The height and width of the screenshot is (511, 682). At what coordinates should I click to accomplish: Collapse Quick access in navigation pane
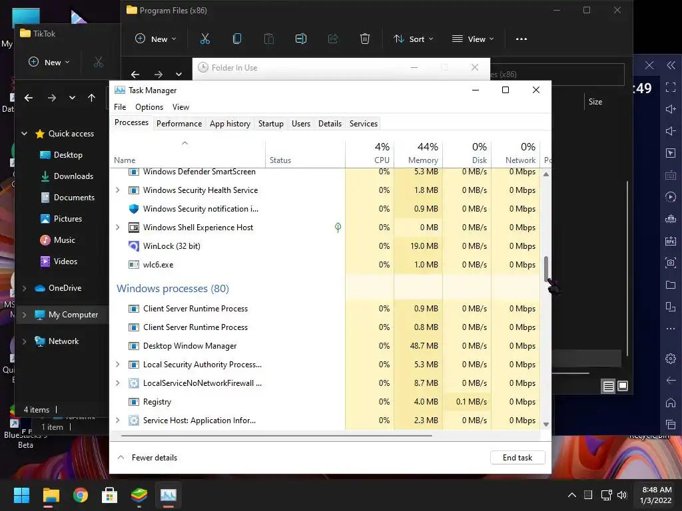pos(25,133)
